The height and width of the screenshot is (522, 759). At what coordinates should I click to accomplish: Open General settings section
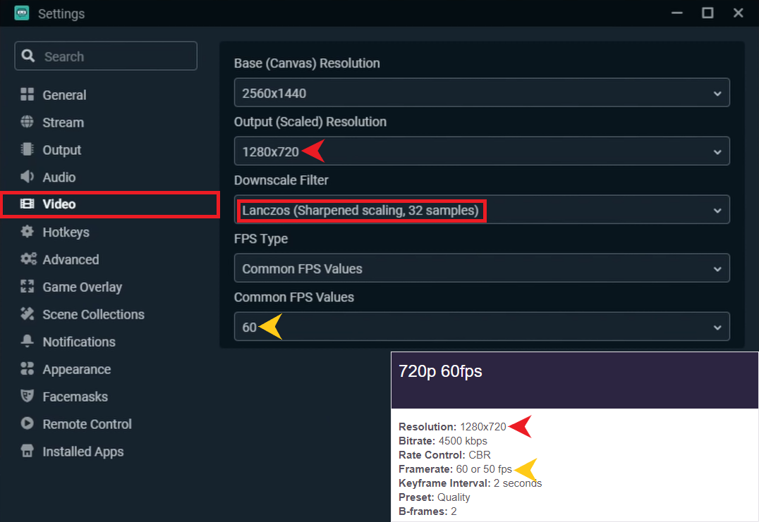[x=64, y=94]
